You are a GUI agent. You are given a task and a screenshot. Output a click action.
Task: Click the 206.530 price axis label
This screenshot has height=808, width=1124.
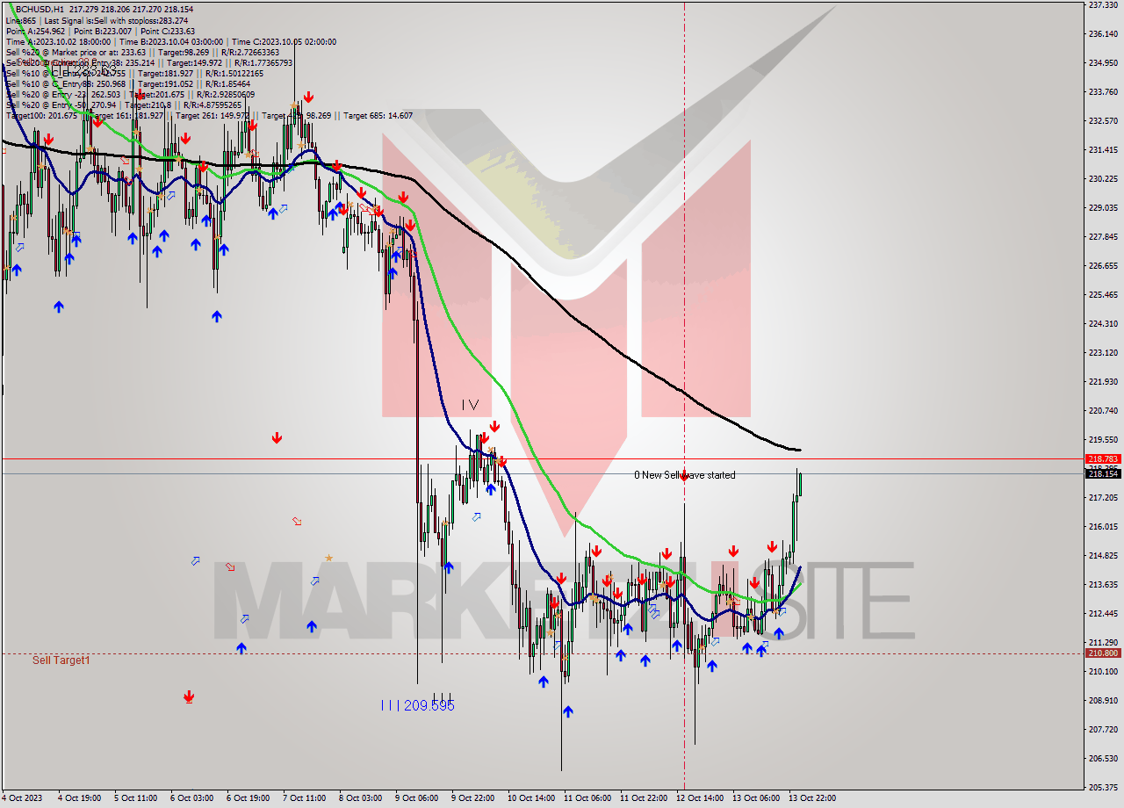coord(1103,759)
